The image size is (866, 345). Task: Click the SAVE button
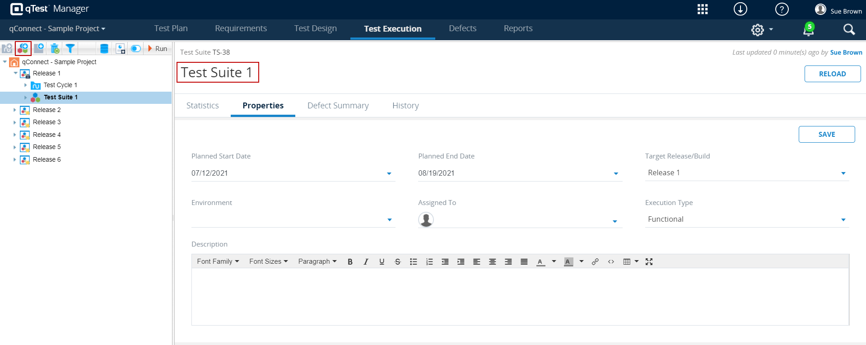pos(826,135)
